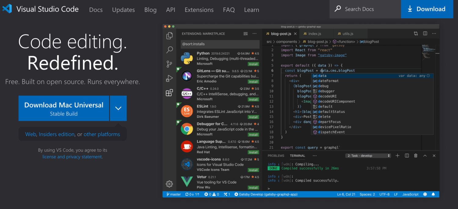458x209 pixels.
Task: Open the JavaScript language mode selector
Action: pos(410,194)
